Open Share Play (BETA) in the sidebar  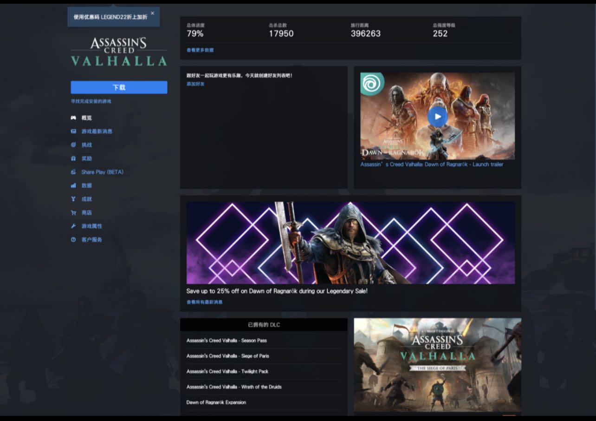[102, 172]
